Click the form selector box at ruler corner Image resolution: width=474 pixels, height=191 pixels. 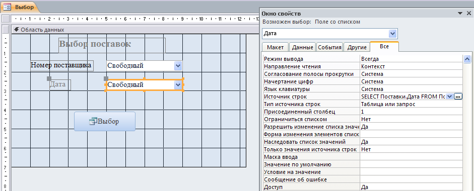(5, 19)
